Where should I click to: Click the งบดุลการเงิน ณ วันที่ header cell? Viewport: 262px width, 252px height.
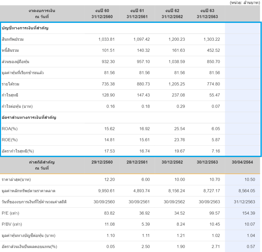(x=42, y=14)
